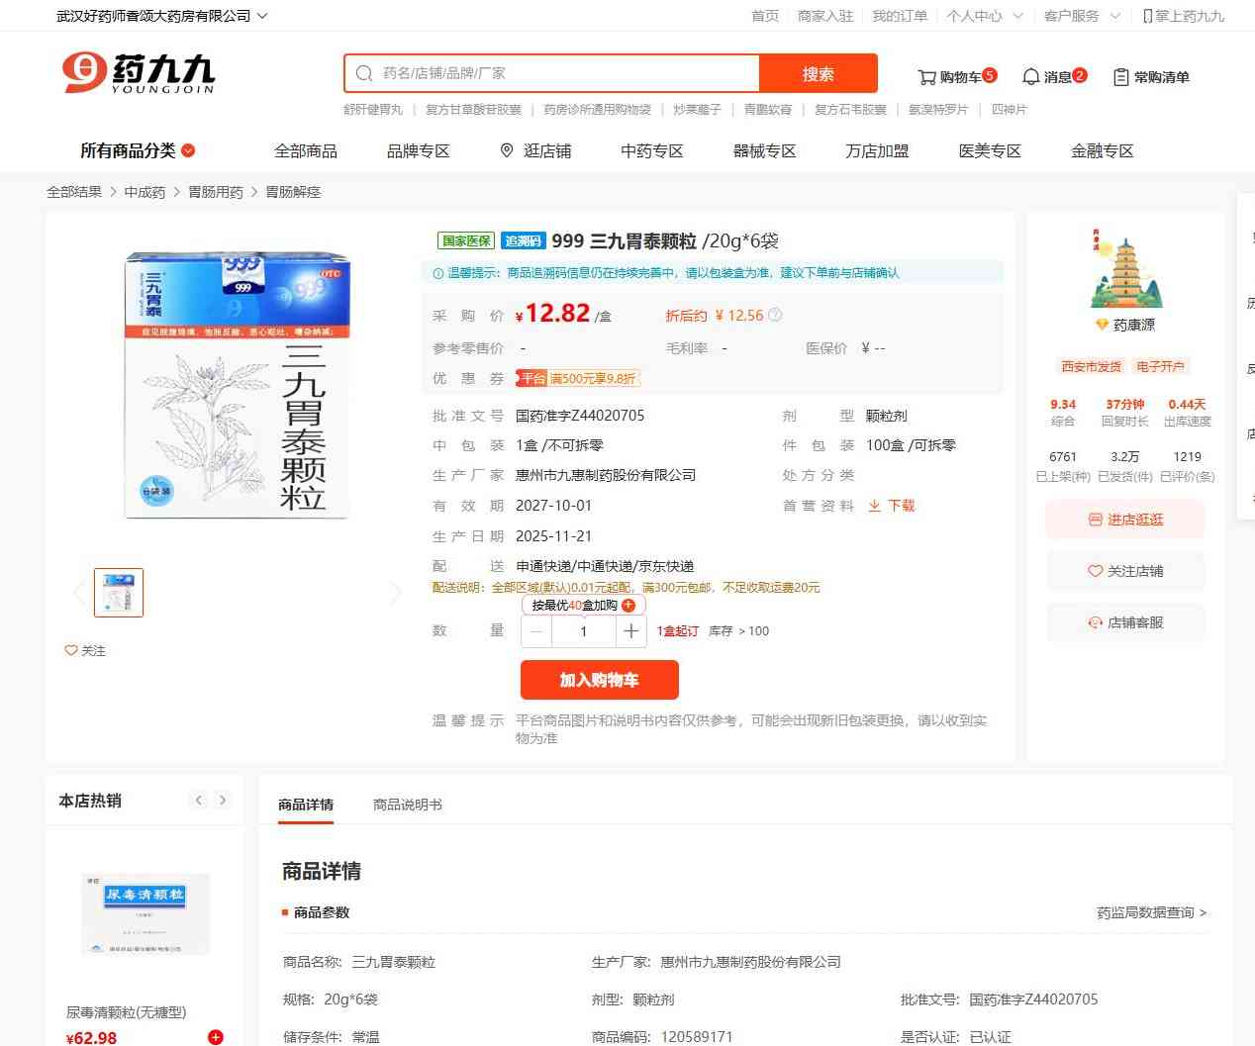Open 中药专区 navigation menu item
This screenshot has width=1255, height=1046.
651,150
